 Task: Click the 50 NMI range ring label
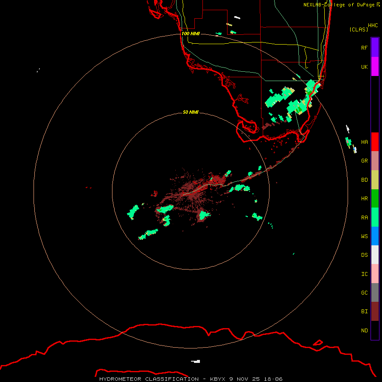(x=191, y=112)
